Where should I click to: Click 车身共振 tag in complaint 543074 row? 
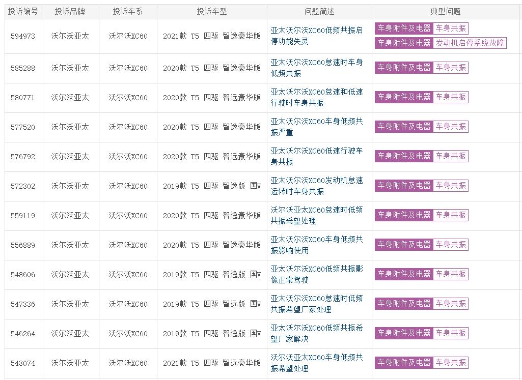(451, 363)
